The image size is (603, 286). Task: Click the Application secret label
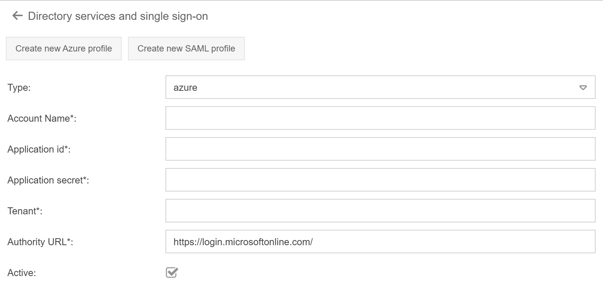(48, 180)
